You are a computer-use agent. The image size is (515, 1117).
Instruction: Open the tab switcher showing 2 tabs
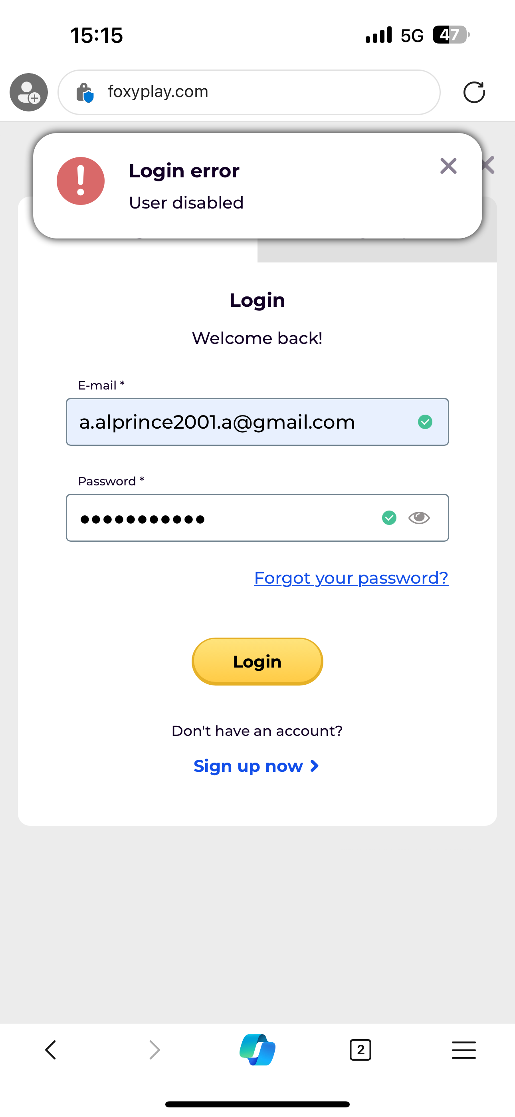click(360, 1050)
